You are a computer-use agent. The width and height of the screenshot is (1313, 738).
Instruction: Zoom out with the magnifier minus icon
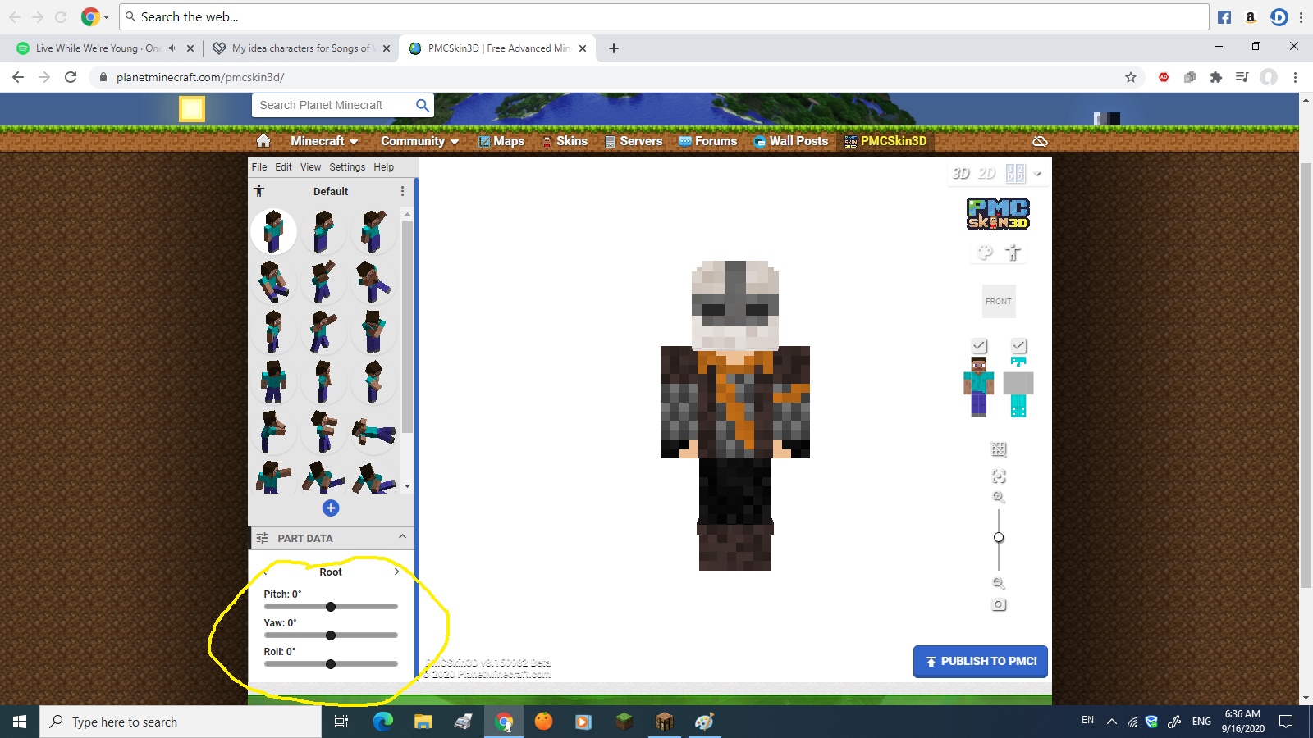point(999,583)
